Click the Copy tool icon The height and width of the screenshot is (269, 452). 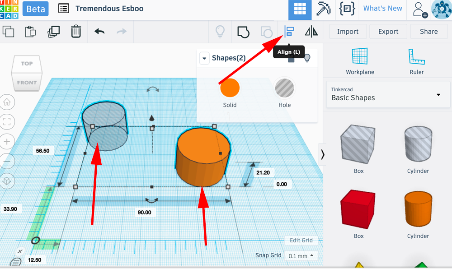[8, 31]
